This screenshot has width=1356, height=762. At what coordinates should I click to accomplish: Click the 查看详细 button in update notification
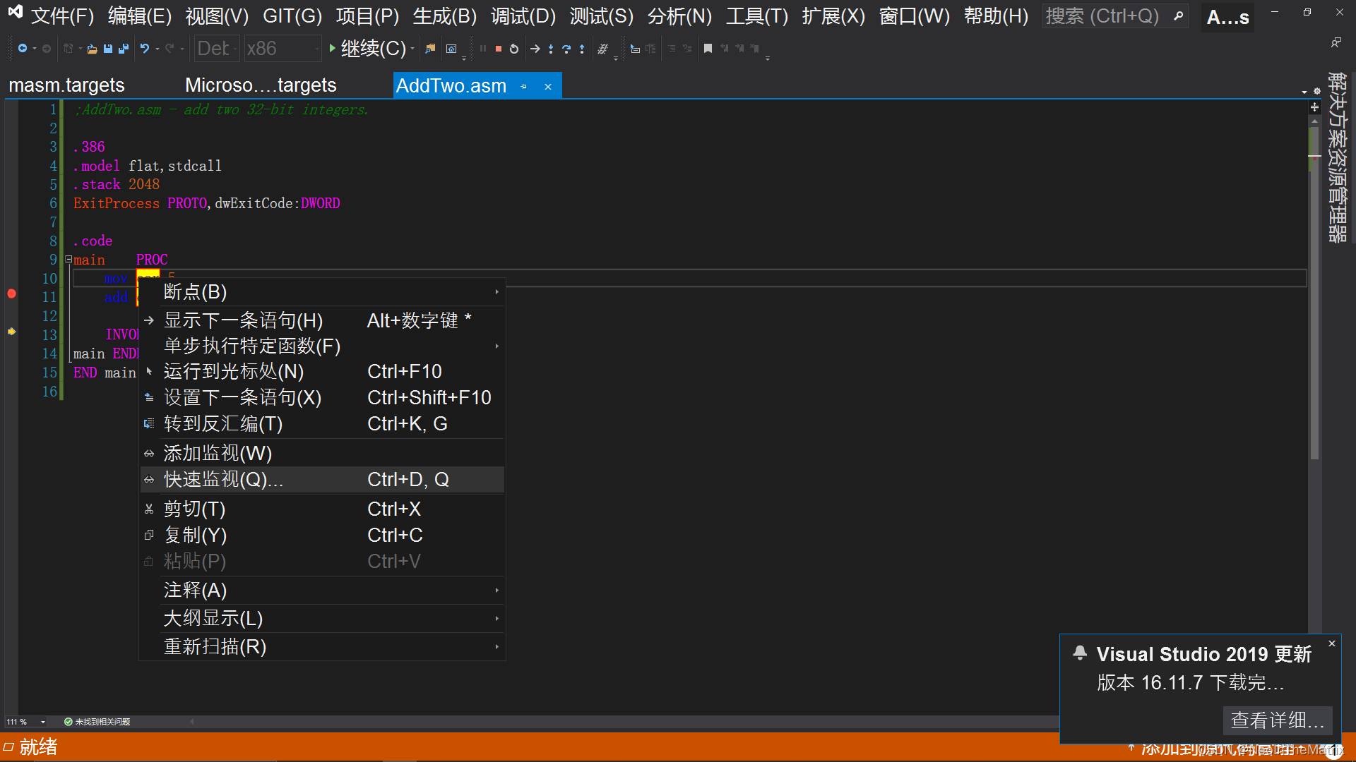(1278, 720)
